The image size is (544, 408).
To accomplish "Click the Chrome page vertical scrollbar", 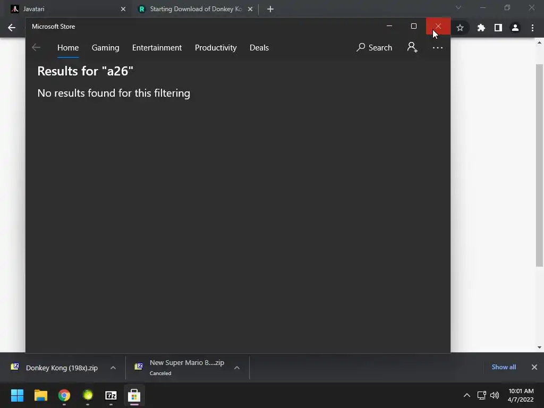I will [539, 166].
